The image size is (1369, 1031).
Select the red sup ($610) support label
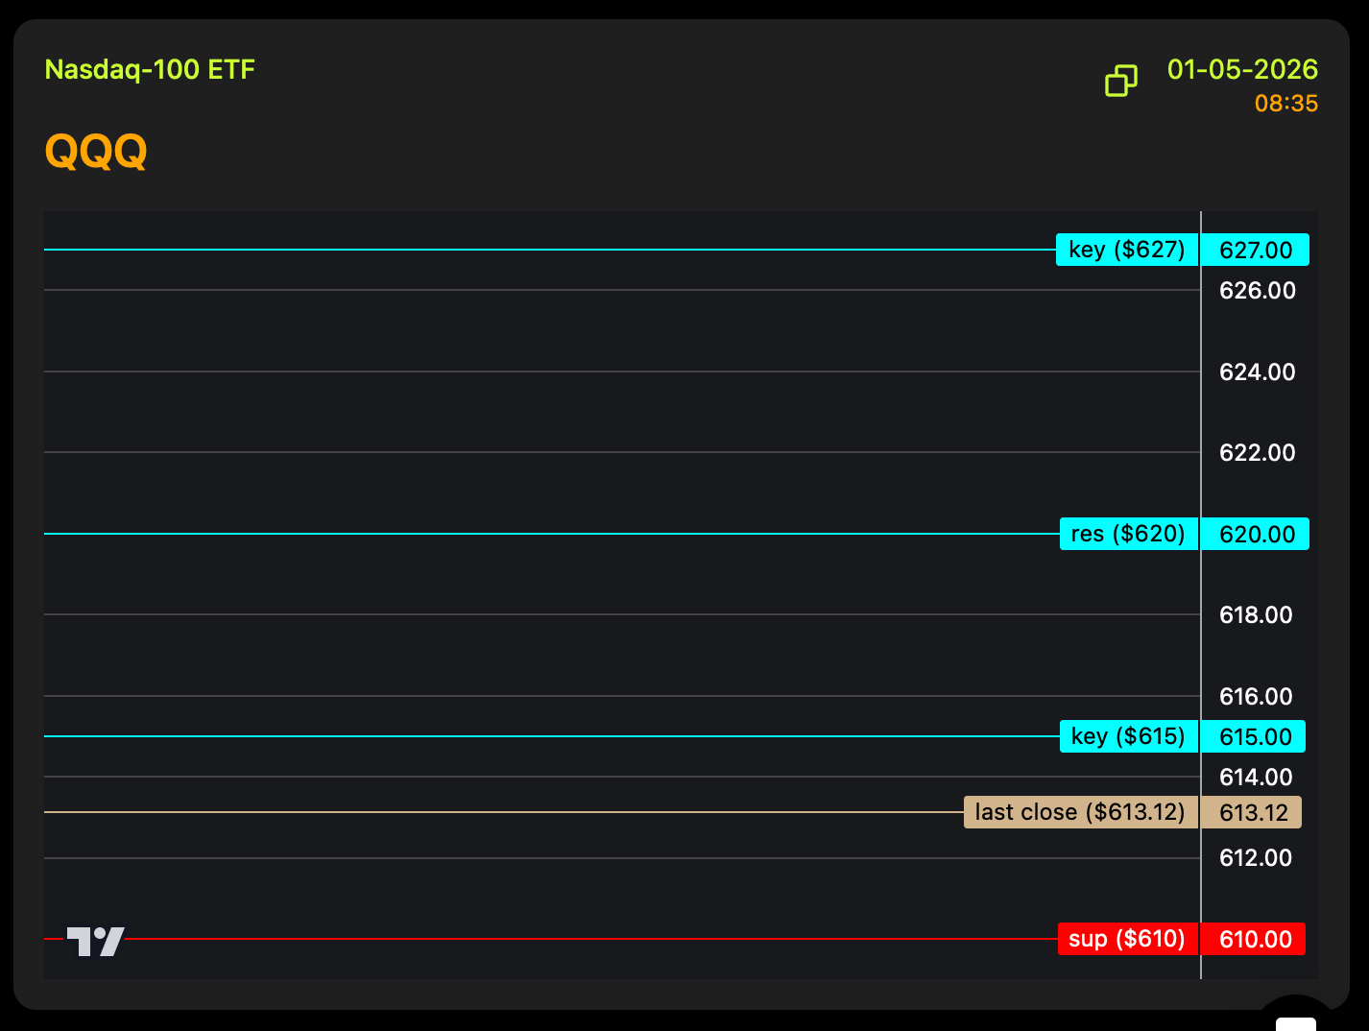(1127, 939)
